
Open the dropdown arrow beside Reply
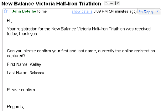[158, 11]
